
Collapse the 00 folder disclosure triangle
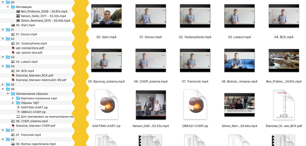3,2
